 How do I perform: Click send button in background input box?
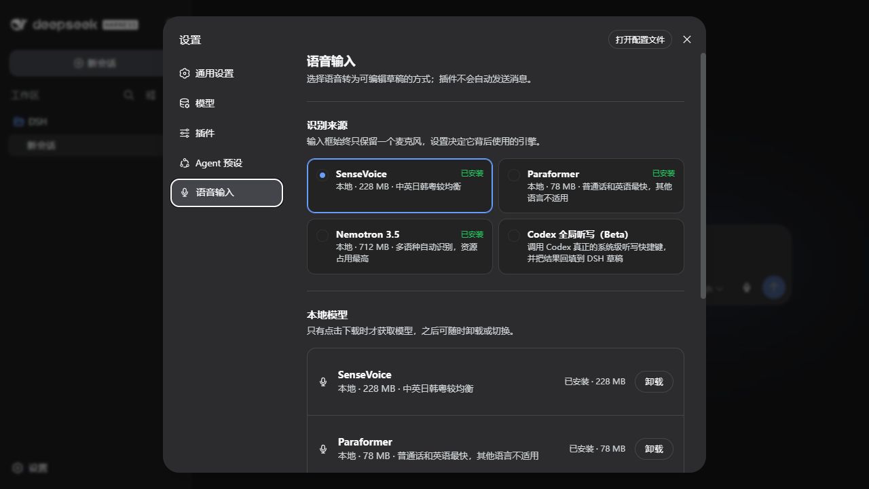click(x=774, y=287)
